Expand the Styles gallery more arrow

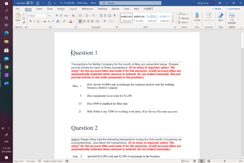(173, 22)
